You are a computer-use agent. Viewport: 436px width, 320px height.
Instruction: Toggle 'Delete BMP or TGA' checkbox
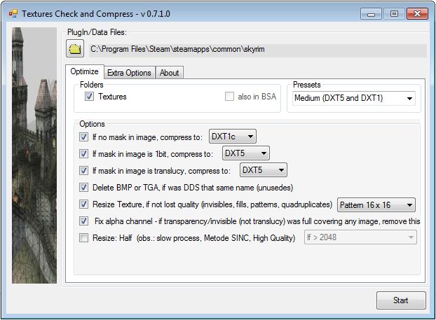[x=85, y=188]
